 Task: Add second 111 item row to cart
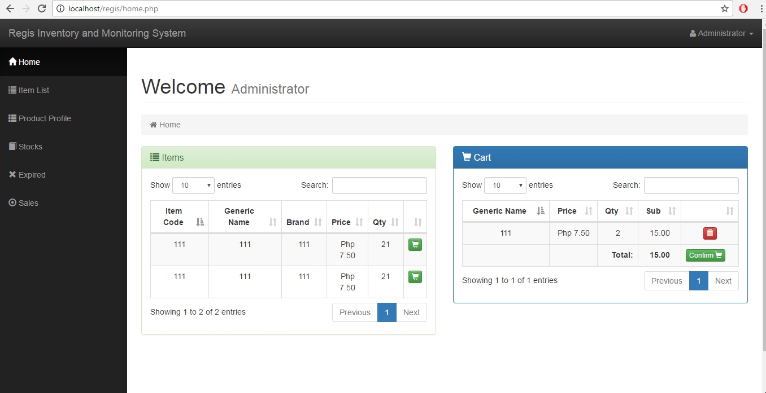415,277
